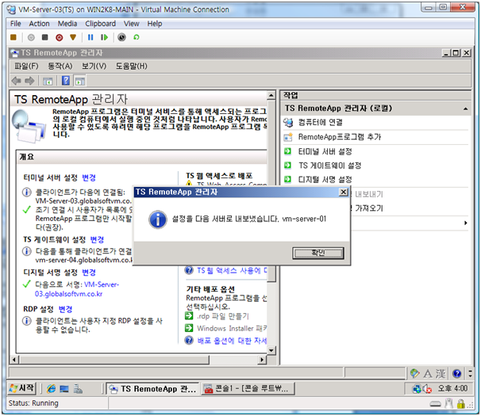The width and height of the screenshot is (481, 416).
Task: Click the A Korean/English input toggle
Action: [428, 373]
